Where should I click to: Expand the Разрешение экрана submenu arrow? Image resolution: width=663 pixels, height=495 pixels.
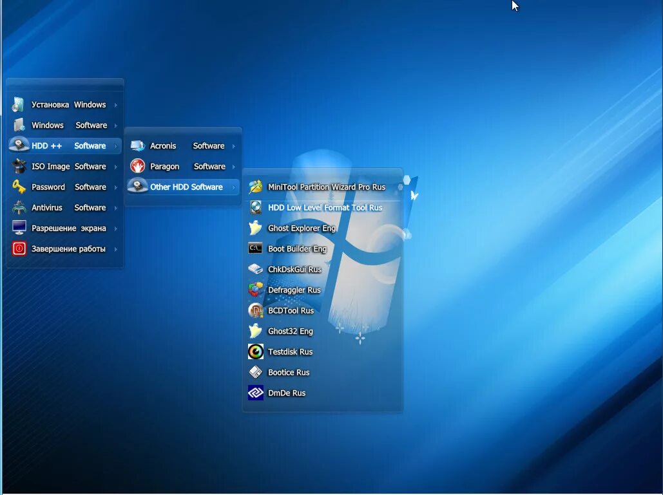[x=117, y=228]
